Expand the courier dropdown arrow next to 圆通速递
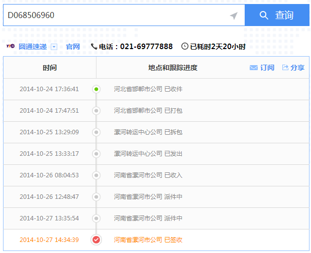The width and height of the screenshot is (311, 253). pyautogui.click(x=54, y=47)
